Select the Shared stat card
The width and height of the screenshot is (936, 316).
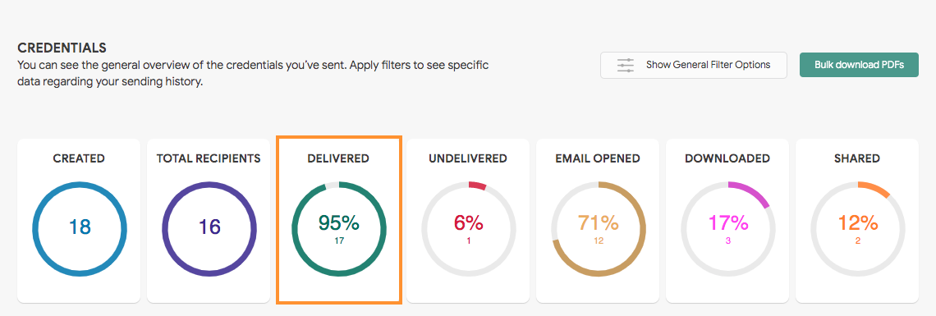click(857, 221)
